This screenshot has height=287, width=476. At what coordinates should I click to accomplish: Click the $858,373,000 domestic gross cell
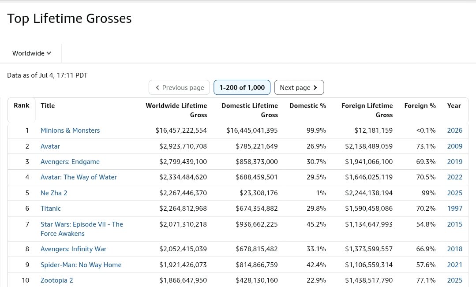[x=257, y=161]
